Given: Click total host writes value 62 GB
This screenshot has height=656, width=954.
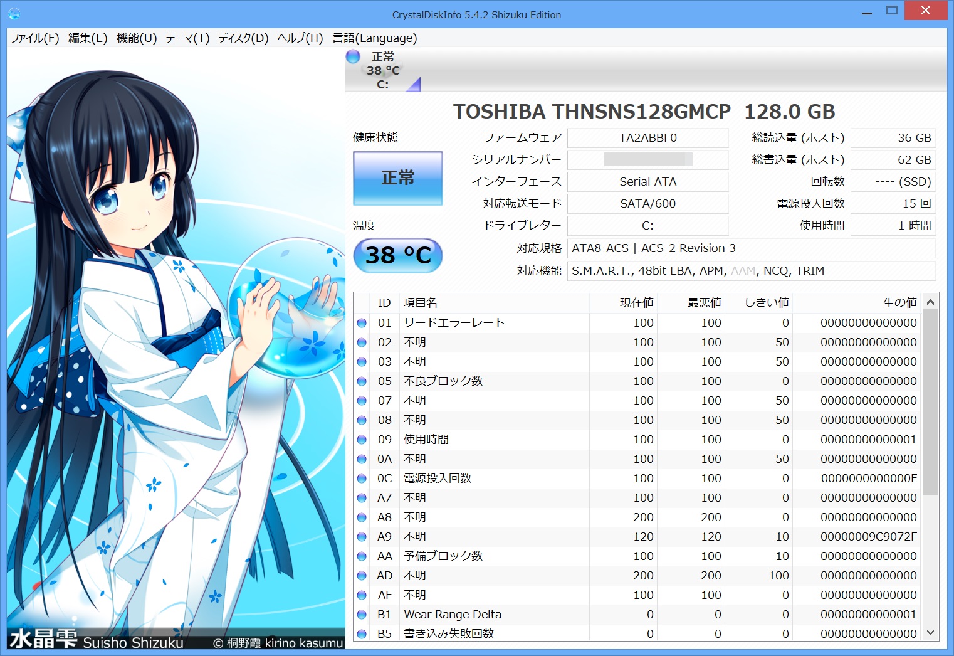Looking at the screenshot, I should coord(893,160).
